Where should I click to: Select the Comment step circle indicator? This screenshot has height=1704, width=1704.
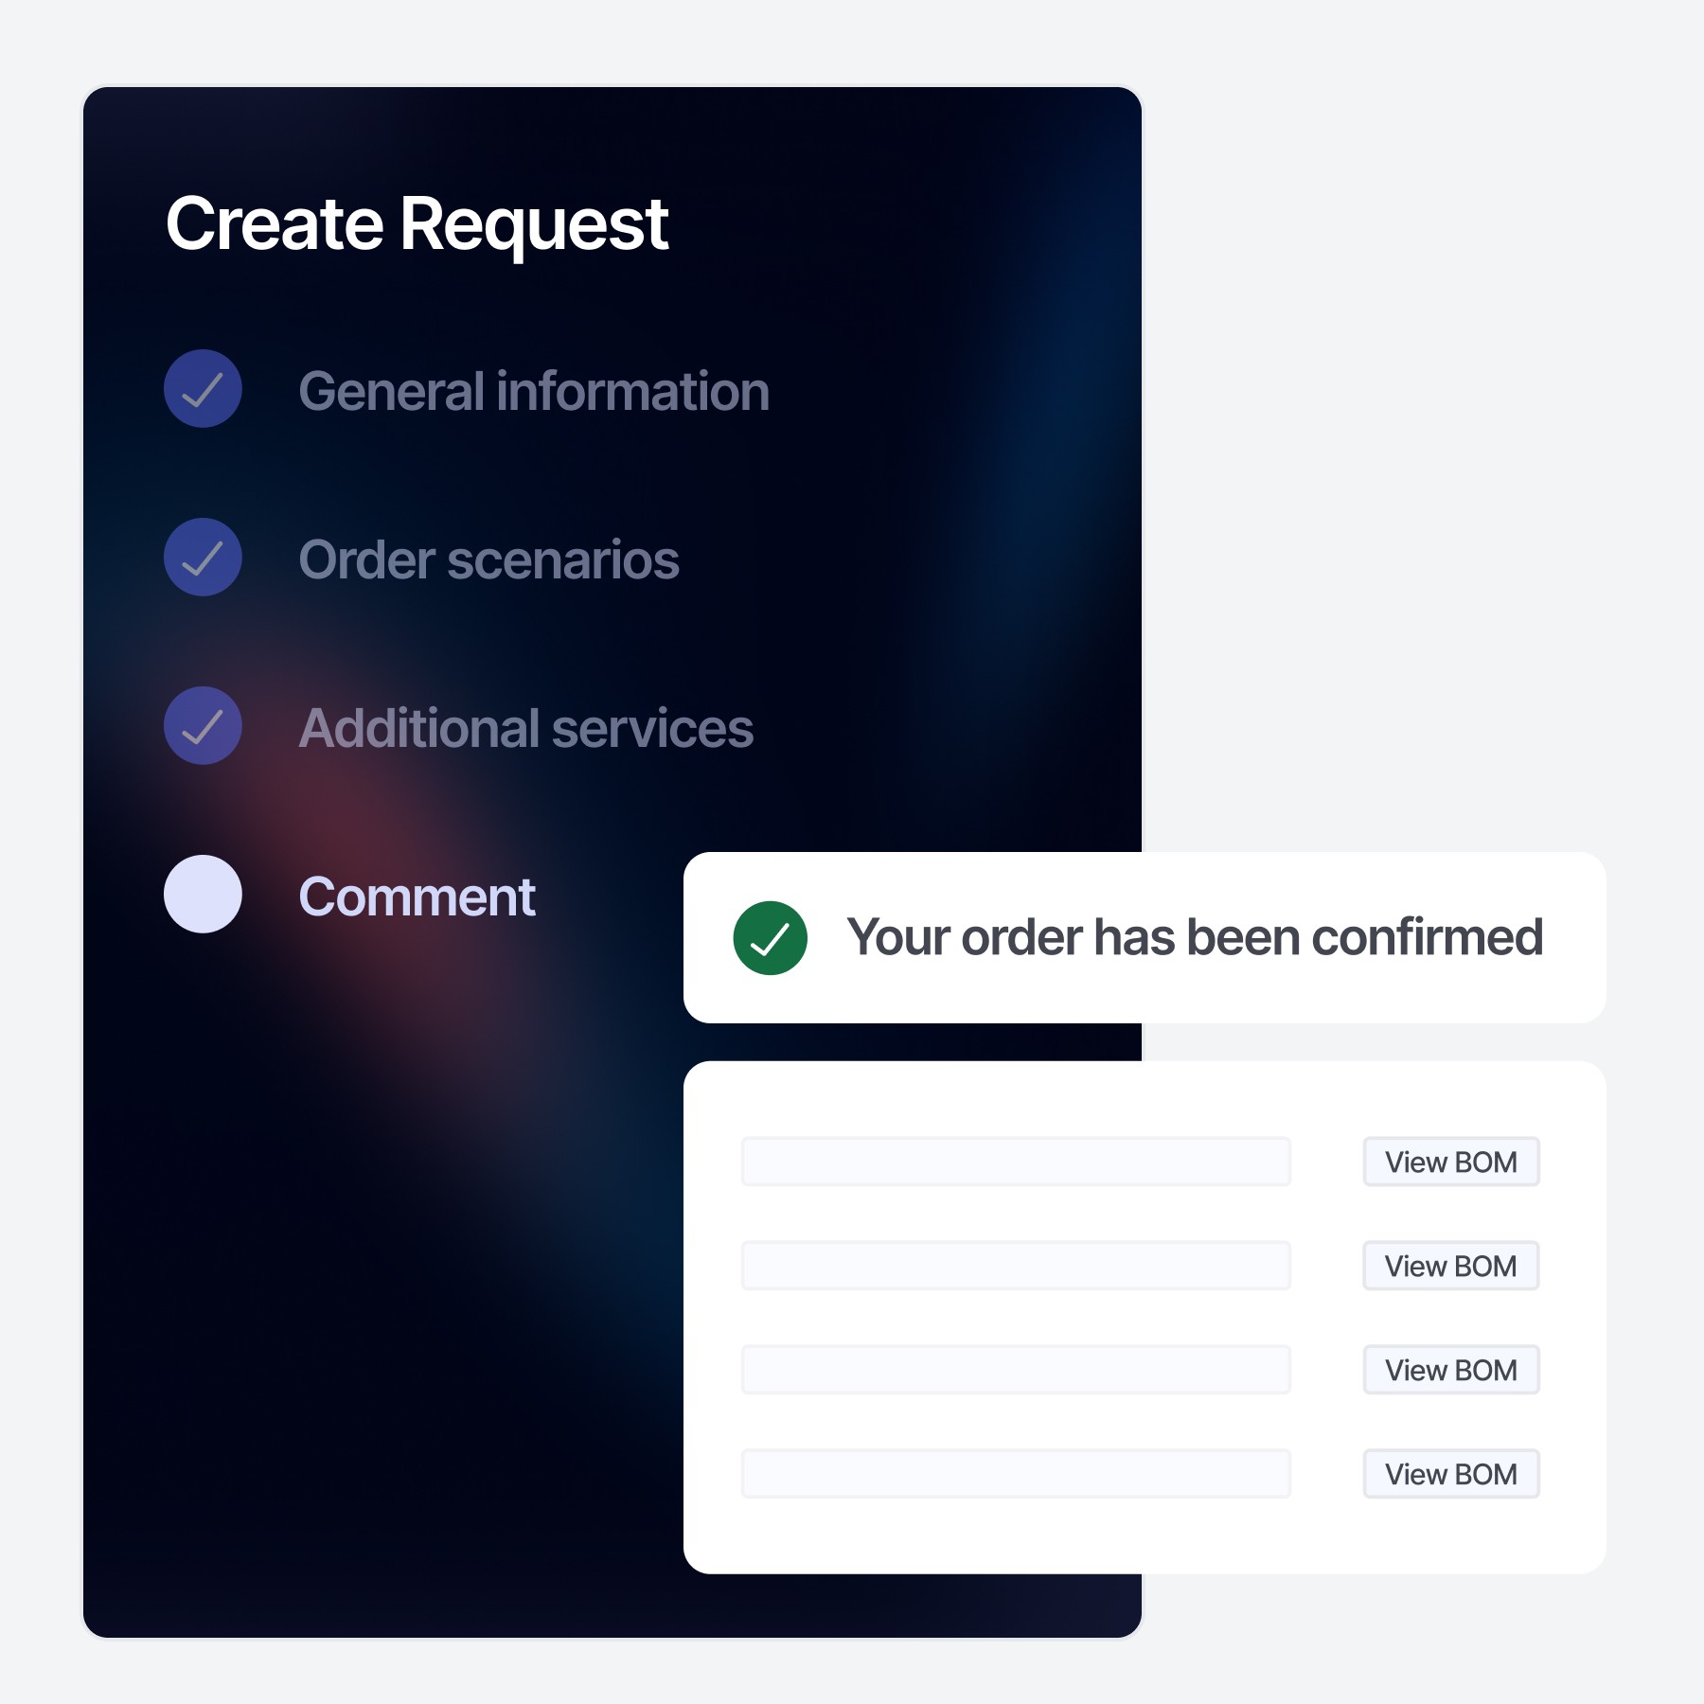coord(203,895)
